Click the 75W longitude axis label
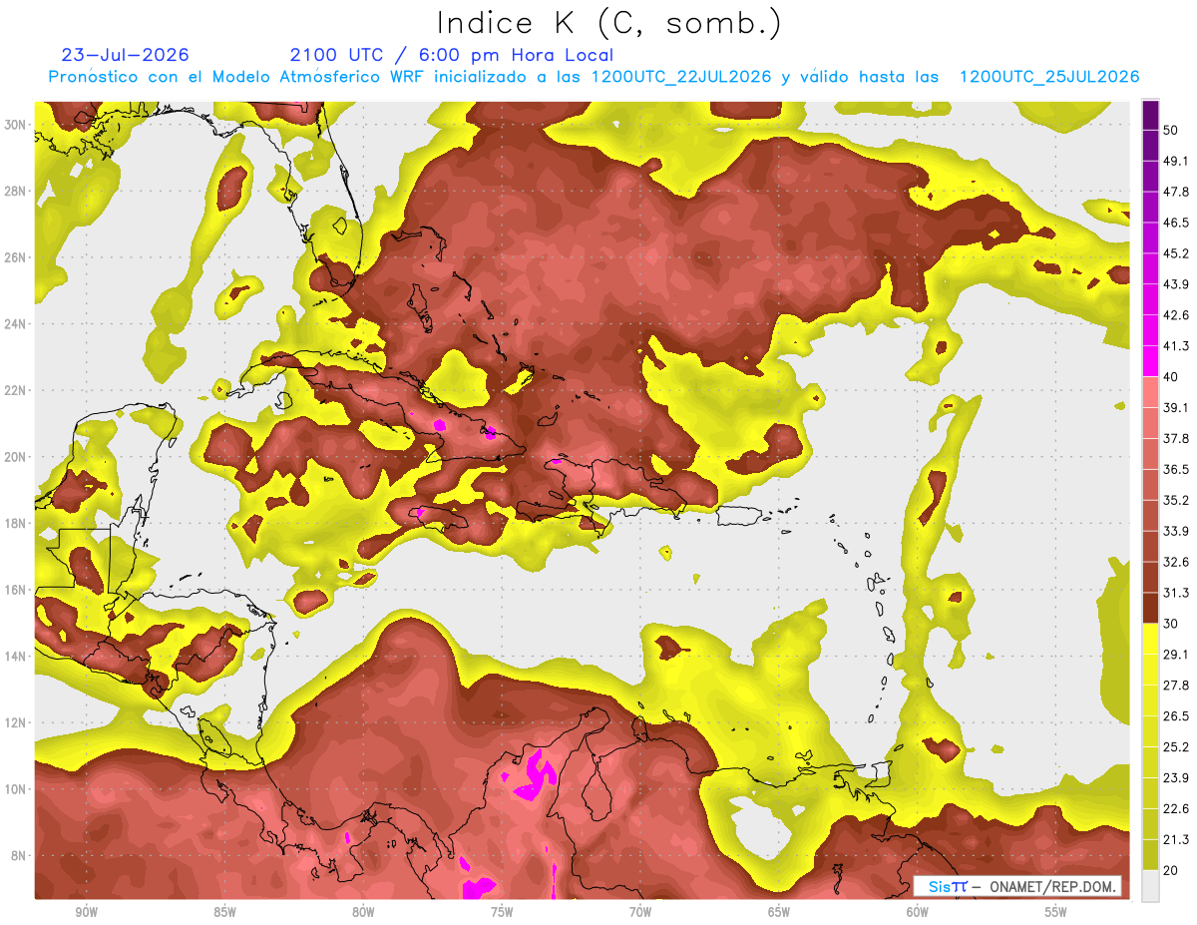This screenshot has width=1197, height=925. click(x=502, y=912)
